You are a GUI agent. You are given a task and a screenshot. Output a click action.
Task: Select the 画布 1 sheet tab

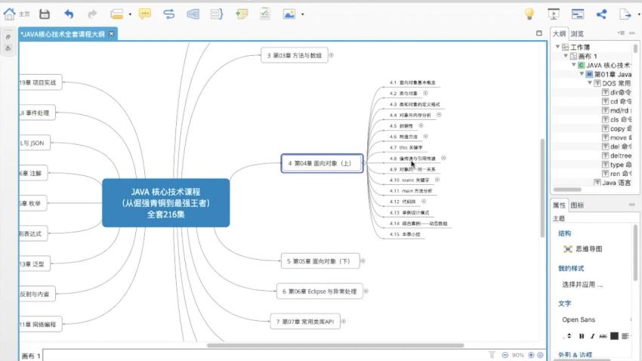pyautogui.click(x=31, y=356)
